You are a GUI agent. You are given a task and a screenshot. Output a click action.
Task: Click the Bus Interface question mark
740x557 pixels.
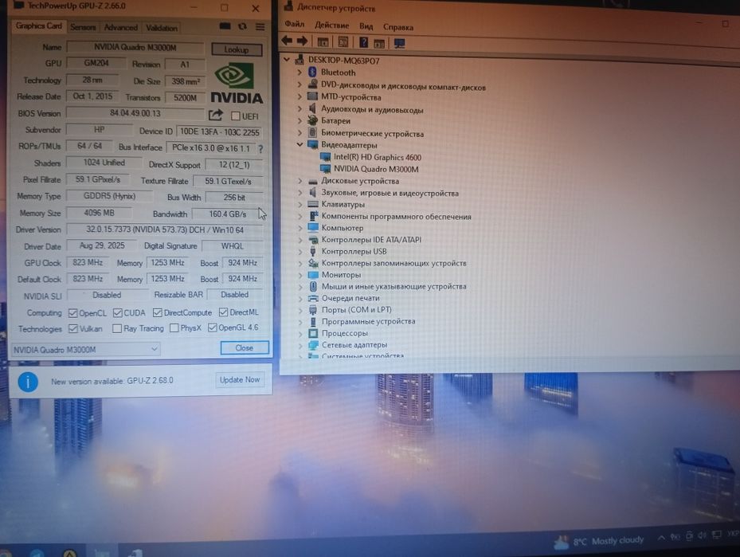[260, 149]
